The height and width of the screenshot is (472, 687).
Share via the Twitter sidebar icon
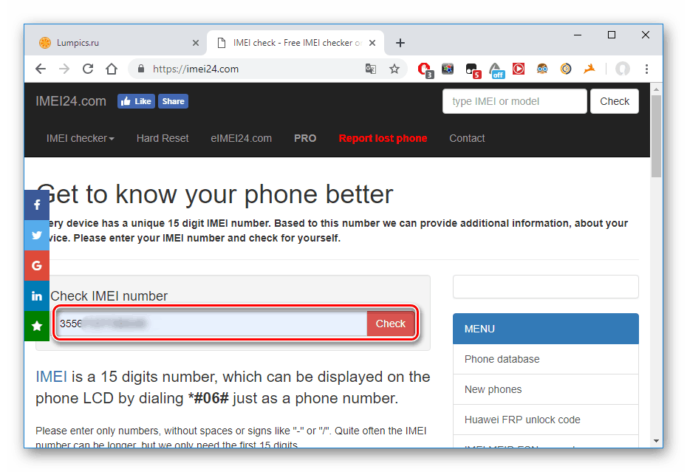pos(37,235)
